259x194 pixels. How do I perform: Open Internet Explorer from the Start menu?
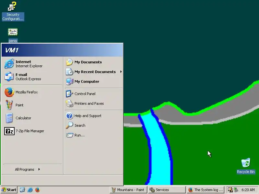pos(33,64)
